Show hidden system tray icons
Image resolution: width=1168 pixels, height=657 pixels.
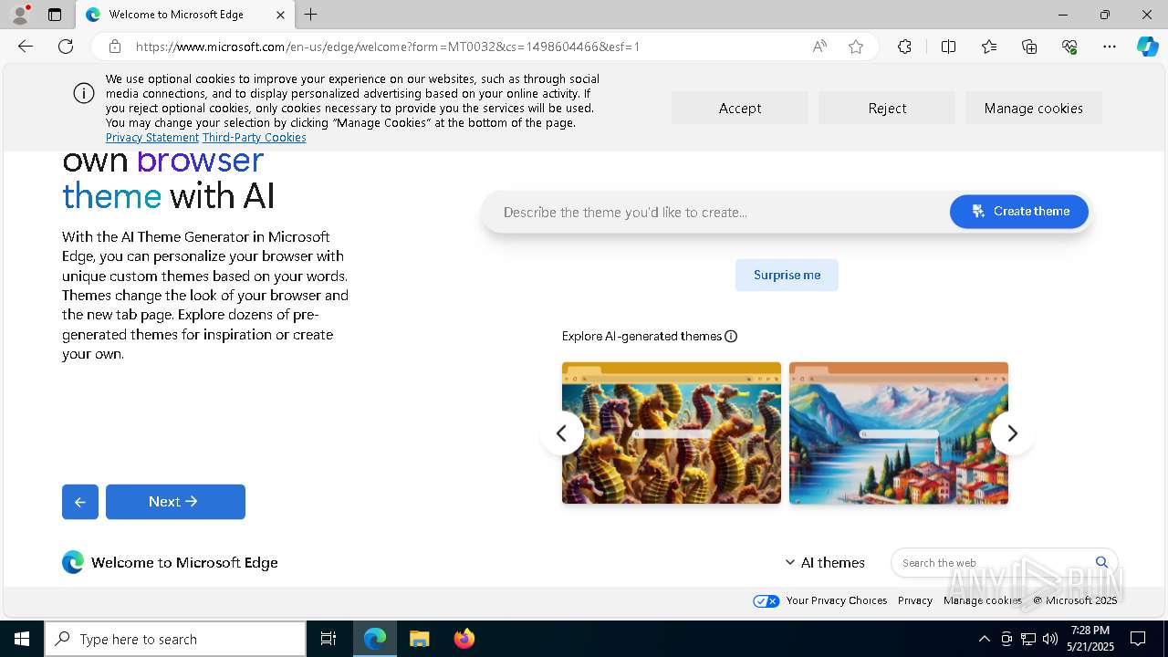pos(984,639)
